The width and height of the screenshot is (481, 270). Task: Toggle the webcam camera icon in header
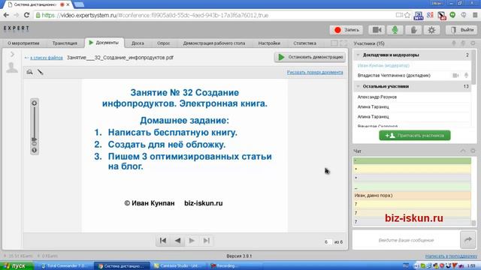(x=377, y=30)
